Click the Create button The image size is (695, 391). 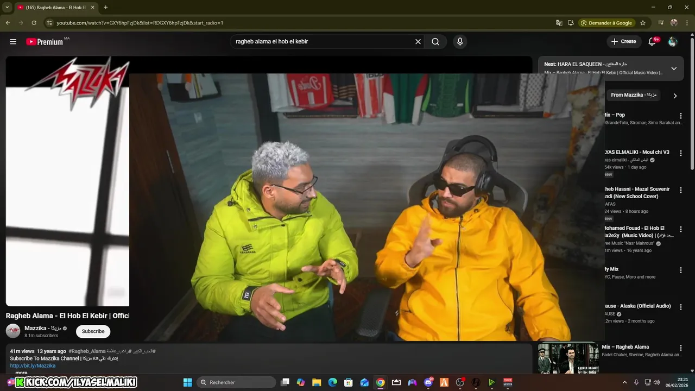(623, 42)
